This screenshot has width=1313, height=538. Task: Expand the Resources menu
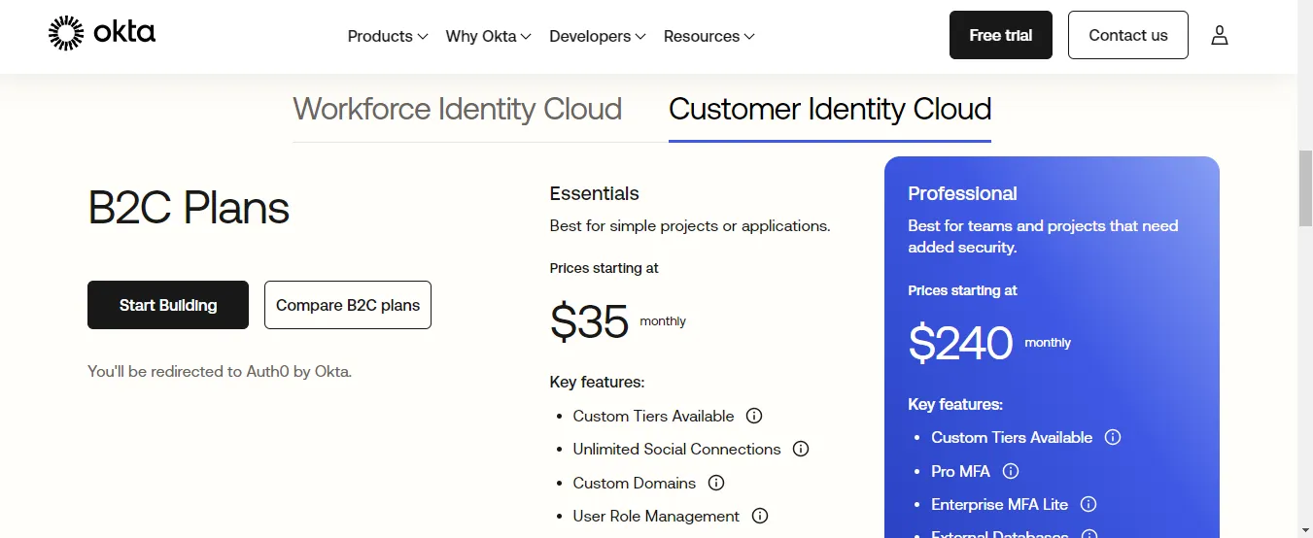click(708, 36)
